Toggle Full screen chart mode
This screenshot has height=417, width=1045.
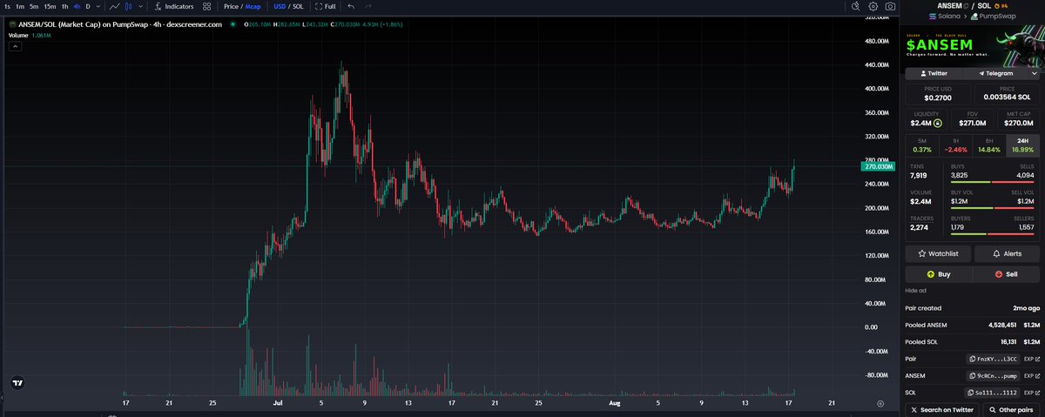[325, 6]
